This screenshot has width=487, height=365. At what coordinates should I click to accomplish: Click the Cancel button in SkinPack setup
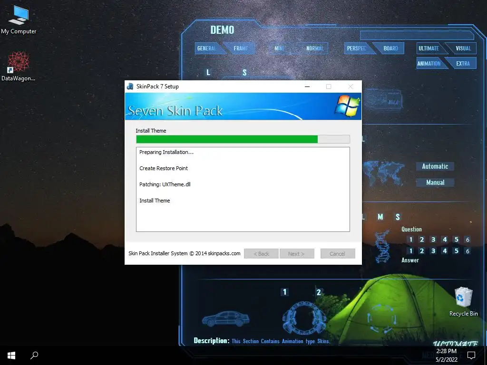point(338,254)
